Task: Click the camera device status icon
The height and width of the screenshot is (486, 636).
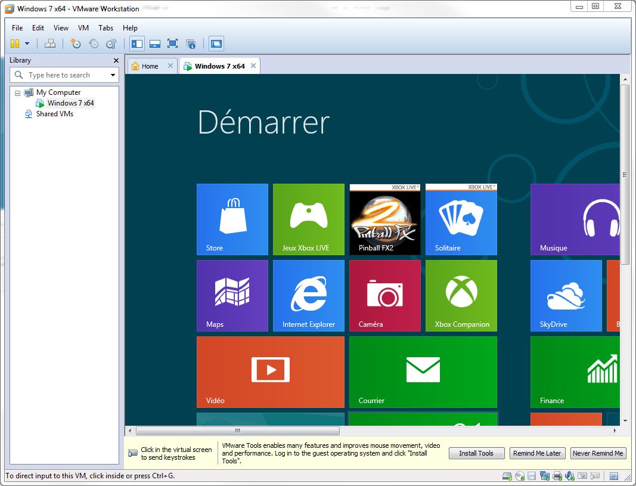Action: point(582,475)
